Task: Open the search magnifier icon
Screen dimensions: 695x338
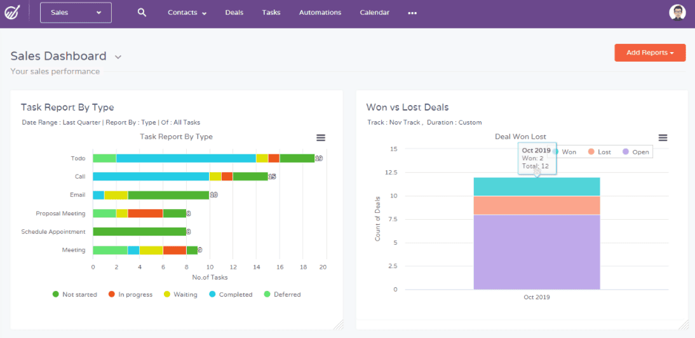Action: point(142,13)
